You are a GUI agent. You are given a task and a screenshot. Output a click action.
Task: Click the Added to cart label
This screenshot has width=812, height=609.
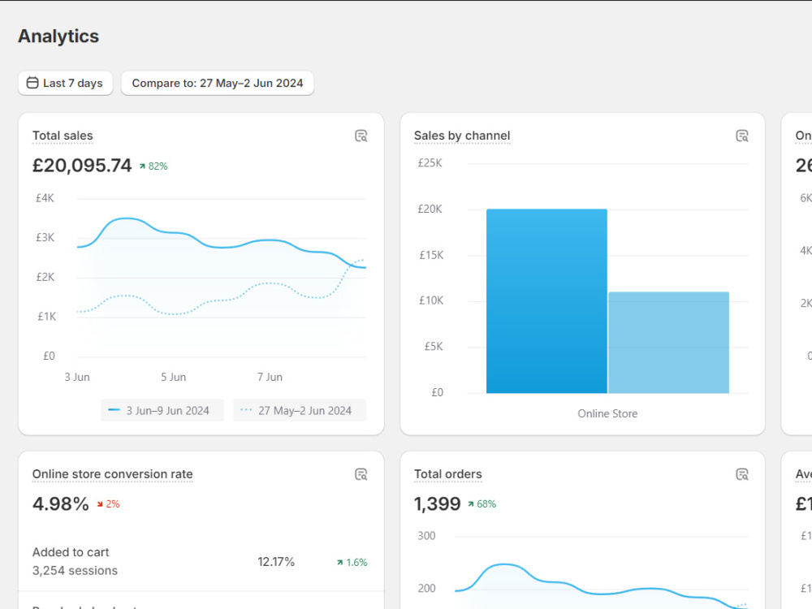[71, 552]
